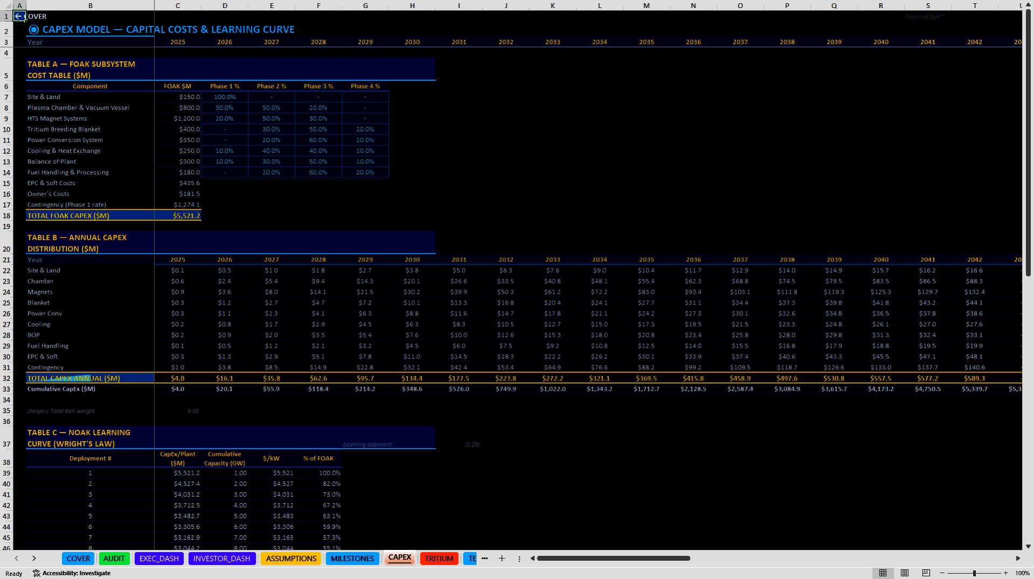Image resolution: width=1034 pixels, height=579 pixels.
Task: Select column H header
Action: click(x=412, y=5)
